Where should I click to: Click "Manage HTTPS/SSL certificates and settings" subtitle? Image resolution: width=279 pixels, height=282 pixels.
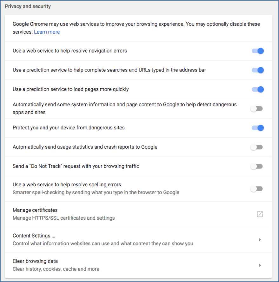tap(63, 218)
